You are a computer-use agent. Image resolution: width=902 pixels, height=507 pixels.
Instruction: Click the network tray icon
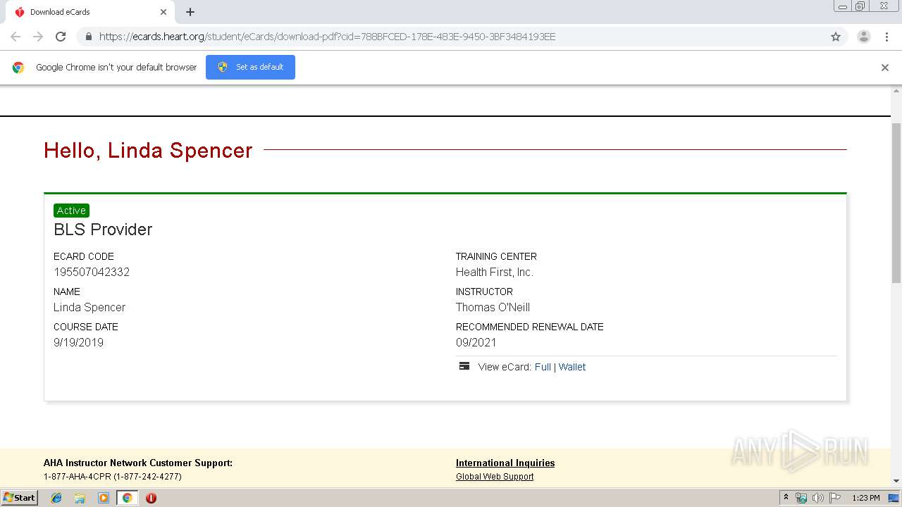(801, 498)
